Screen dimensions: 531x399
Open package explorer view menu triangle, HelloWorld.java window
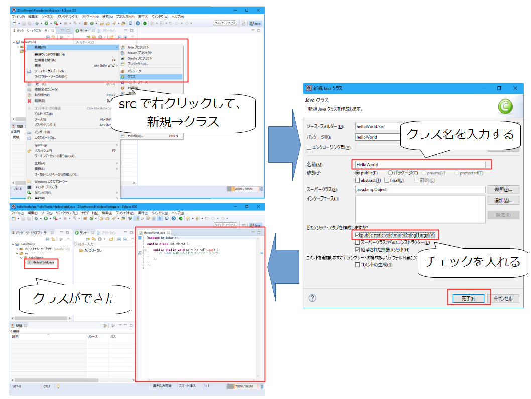click(68, 239)
